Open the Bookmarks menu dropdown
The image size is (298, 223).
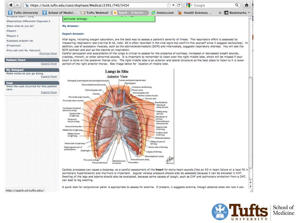tap(237, 13)
